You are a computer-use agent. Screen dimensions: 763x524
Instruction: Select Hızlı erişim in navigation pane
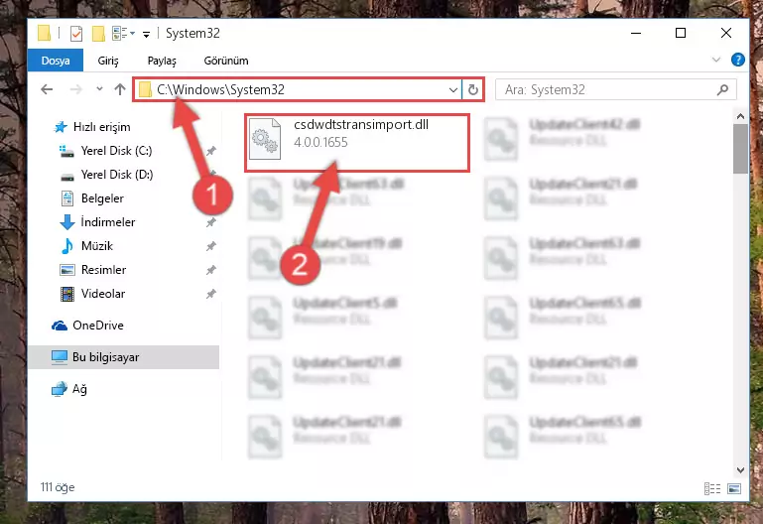91,127
